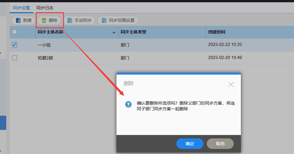Click the 同步范围设置 button label
Image resolution: width=294 pixels, height=154 pixels.
(x=122, y=20)
